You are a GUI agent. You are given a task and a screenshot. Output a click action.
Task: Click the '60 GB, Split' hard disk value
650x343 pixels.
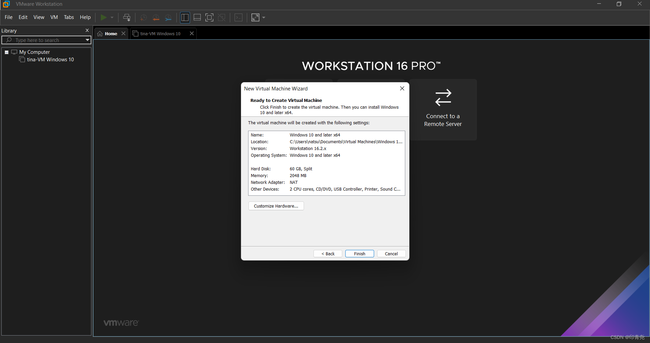point(301,169)
